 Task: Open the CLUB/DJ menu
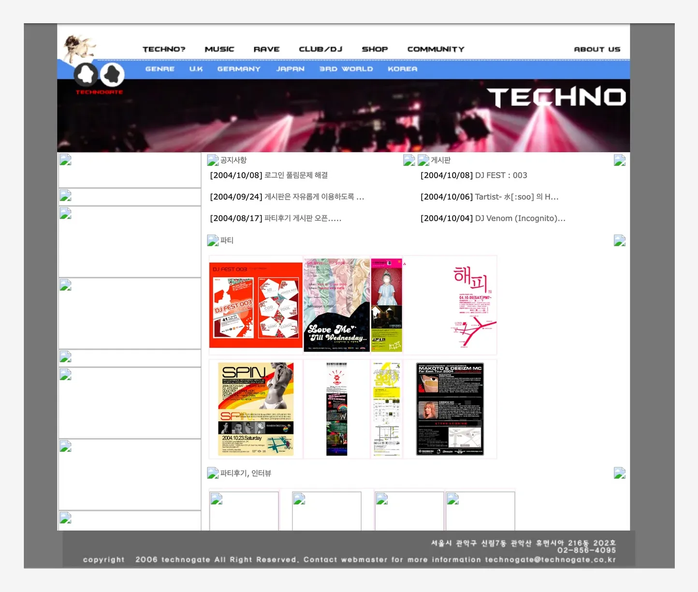320,49
